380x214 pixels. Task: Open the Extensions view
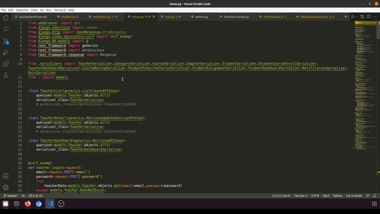tap(5, 64)
